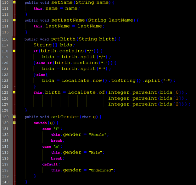Click "bida[1]" on line 126
This screenshot has width=196, height=185.
pyautogui.click(x=171, y=98)
